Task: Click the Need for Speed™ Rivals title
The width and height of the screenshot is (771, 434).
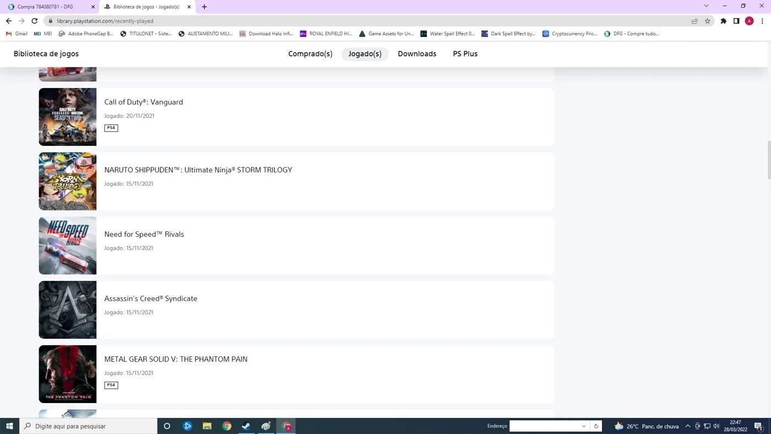Action: click(144, 234)
